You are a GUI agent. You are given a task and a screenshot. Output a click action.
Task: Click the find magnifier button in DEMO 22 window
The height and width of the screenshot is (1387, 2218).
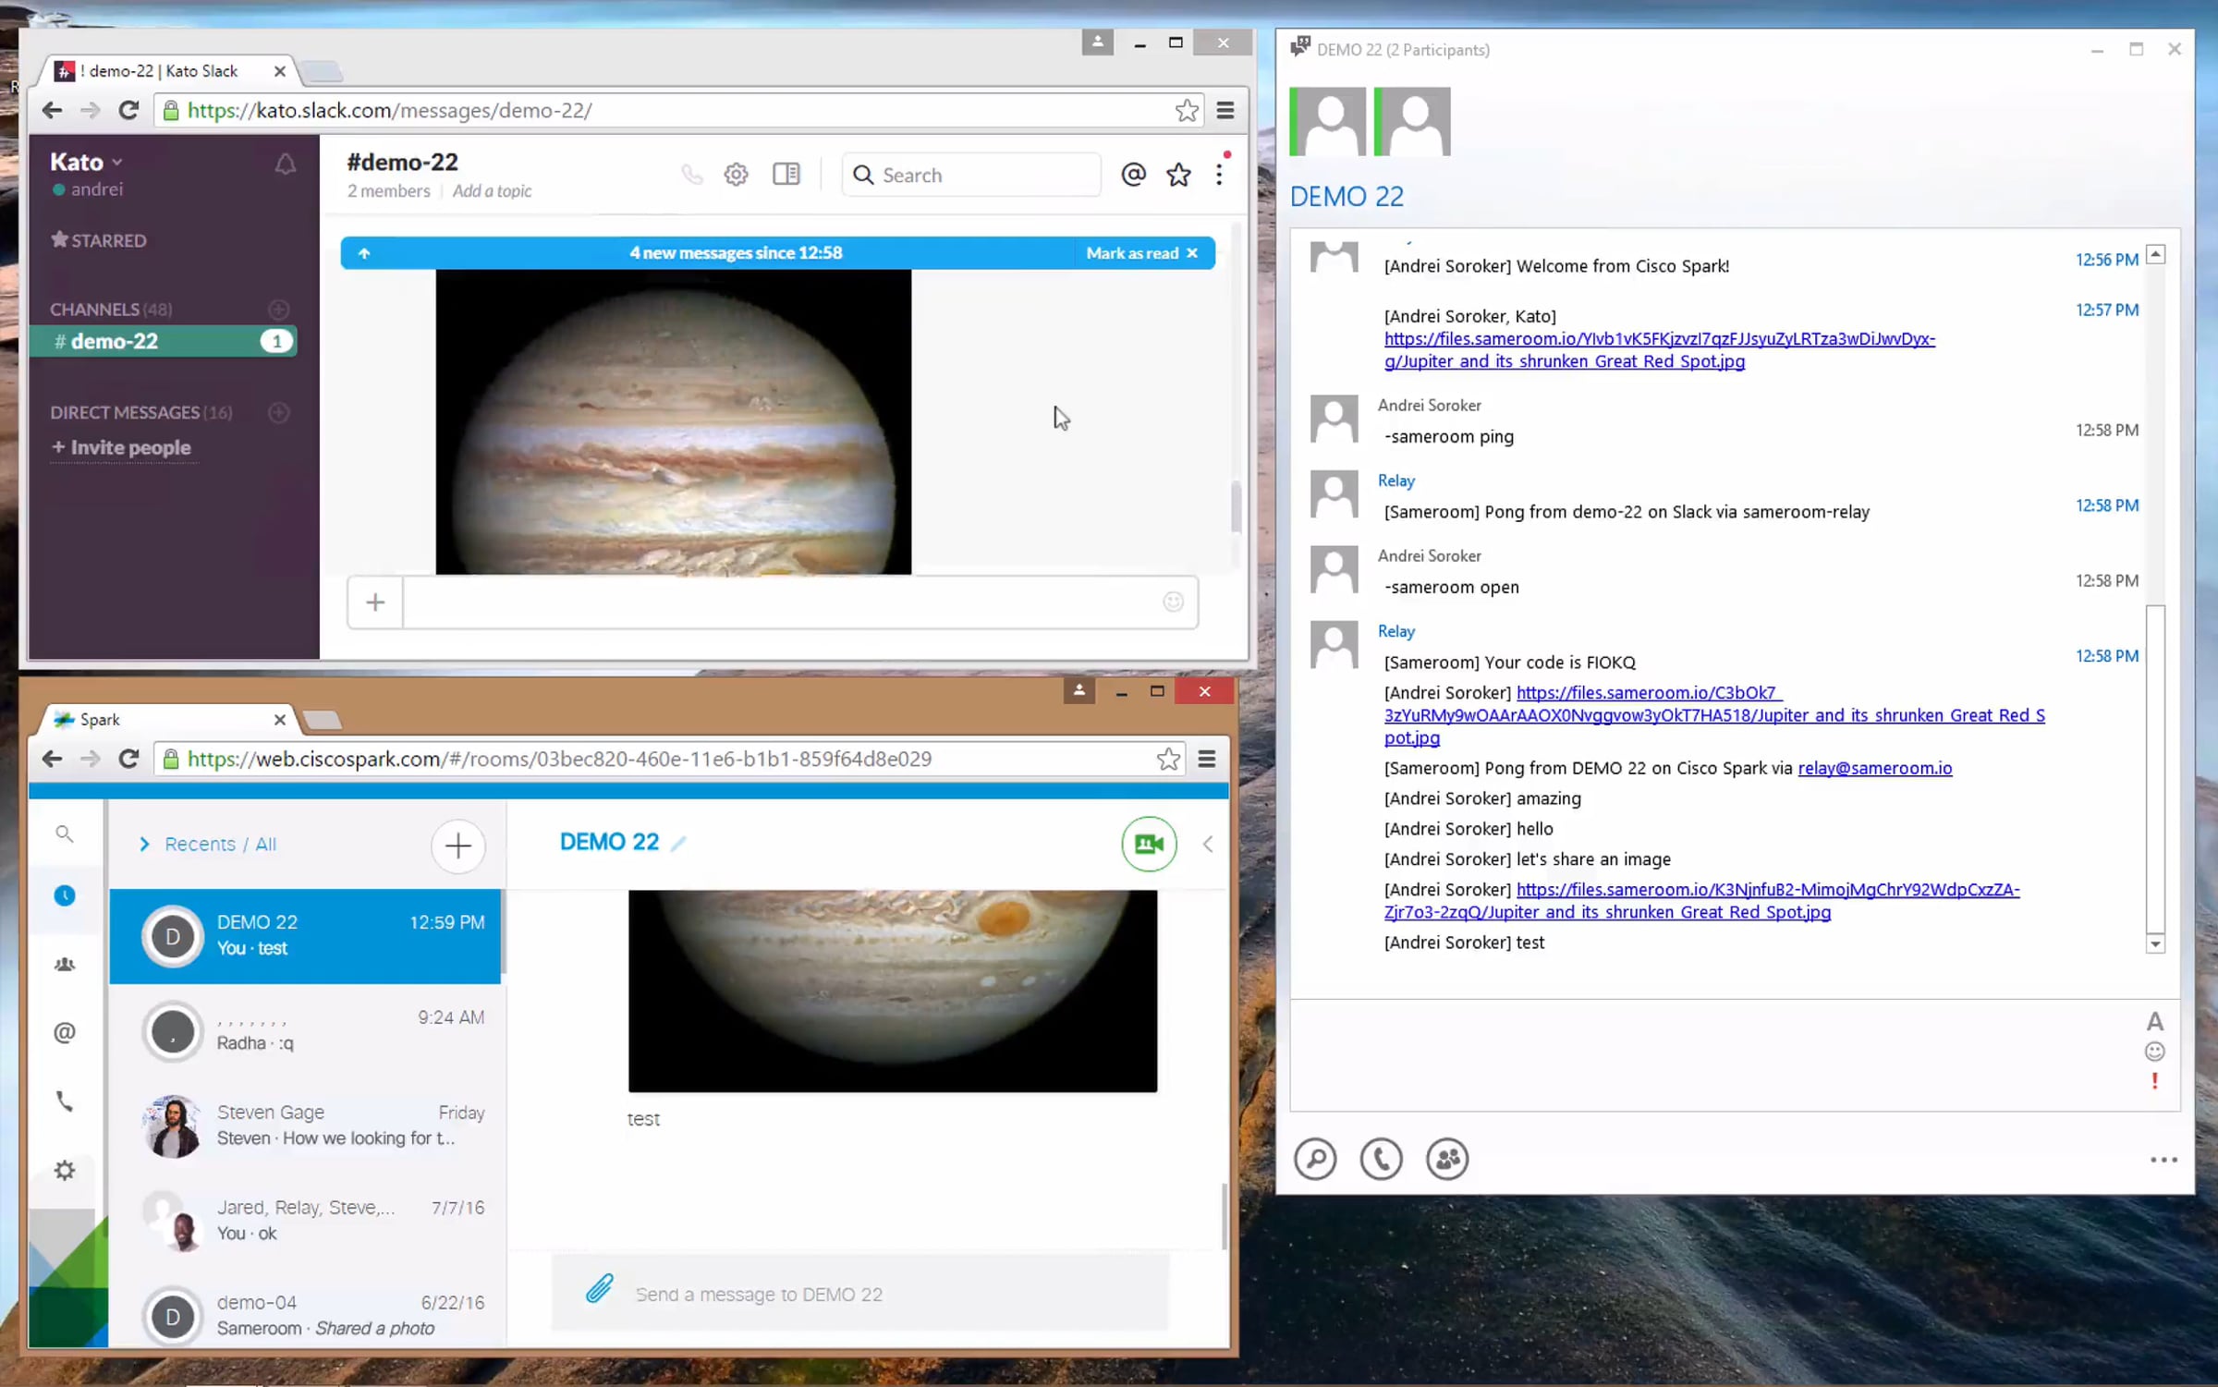click(1315, 1160)
